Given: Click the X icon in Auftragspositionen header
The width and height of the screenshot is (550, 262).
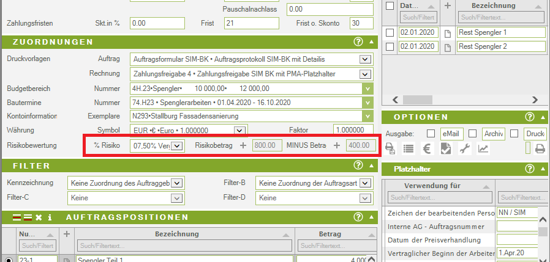Looking at the screenshot, I should (x=39, y=217).
